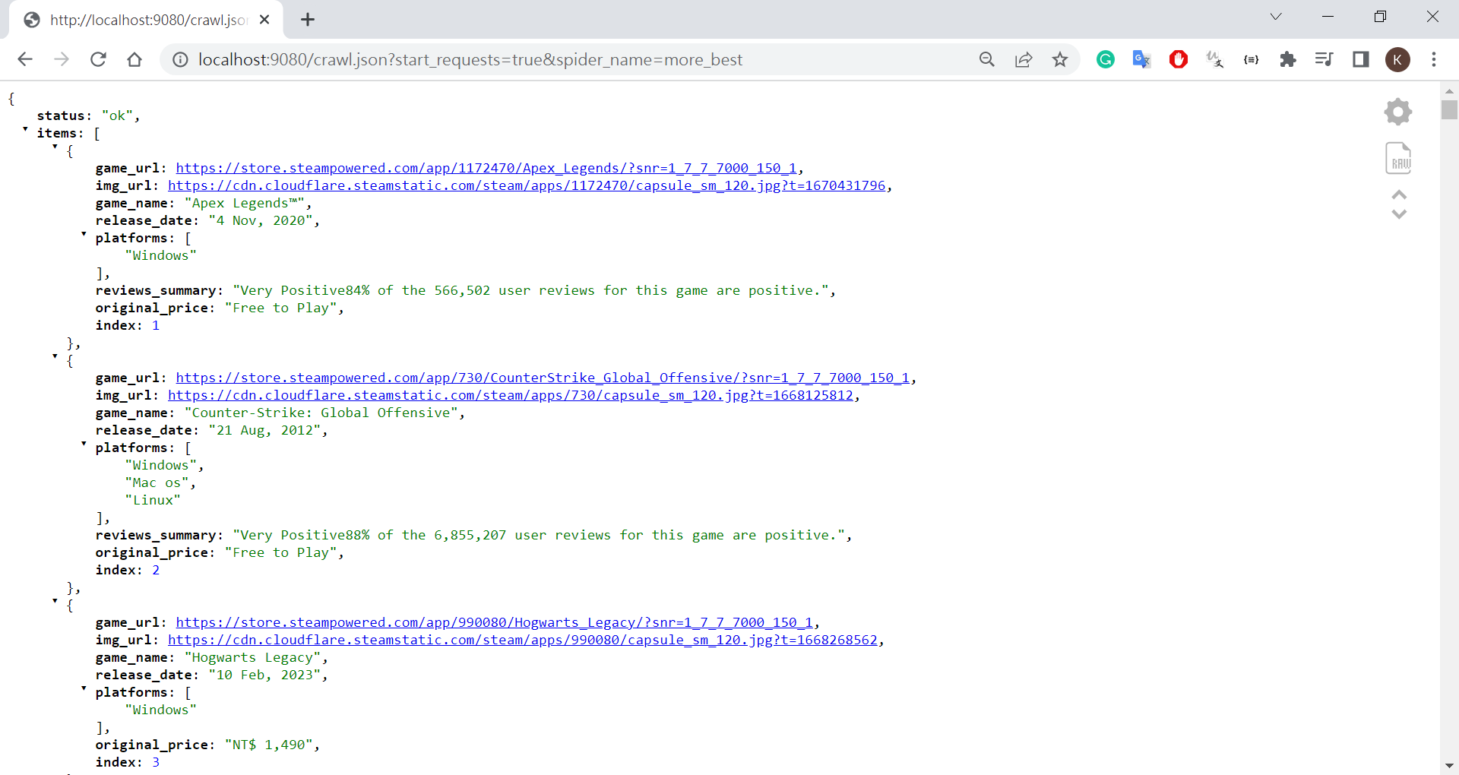Share this page
The height and width of the screenshot is (775, 1459).
click(1024, 59)
